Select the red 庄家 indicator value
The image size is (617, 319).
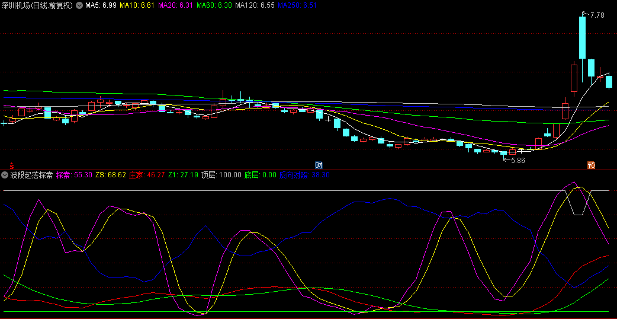(147, 175)
